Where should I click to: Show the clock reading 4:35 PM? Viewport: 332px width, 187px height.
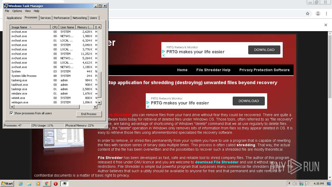pyautogui.click(x=319, y=184)
